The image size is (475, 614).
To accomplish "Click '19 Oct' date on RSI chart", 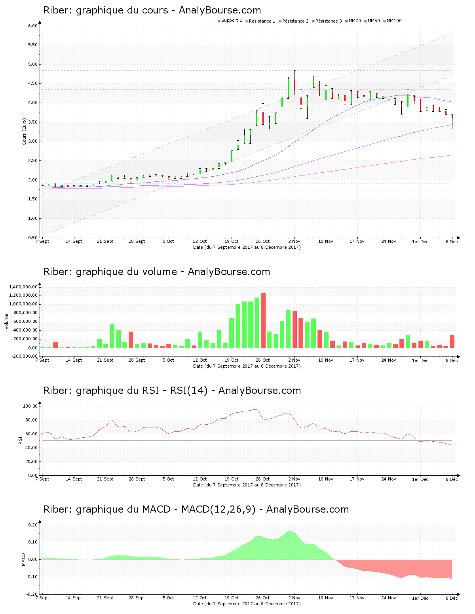I will coord(231,479).
